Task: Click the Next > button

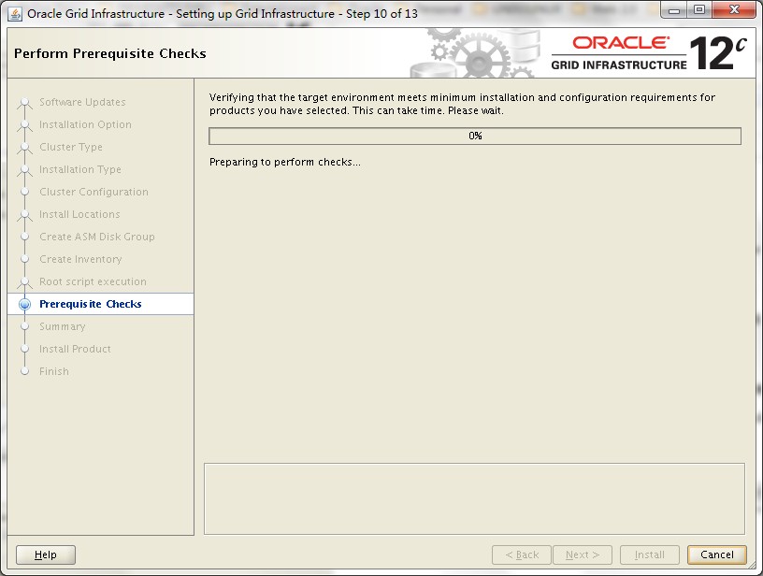Action: coord(582,554)
